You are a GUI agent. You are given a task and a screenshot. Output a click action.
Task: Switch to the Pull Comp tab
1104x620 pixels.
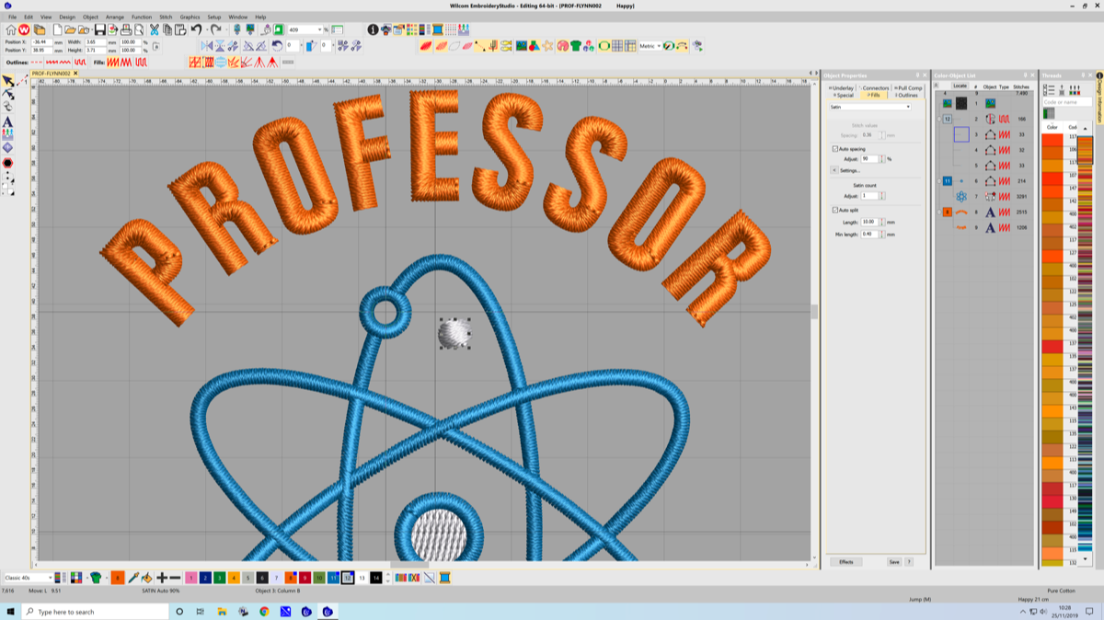coord(907,88)
